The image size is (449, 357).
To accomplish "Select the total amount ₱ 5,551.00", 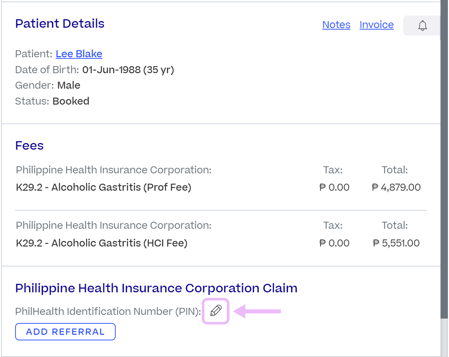I will pos(396,243).
